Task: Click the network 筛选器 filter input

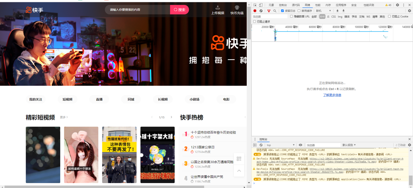Action: coord(270,17)
